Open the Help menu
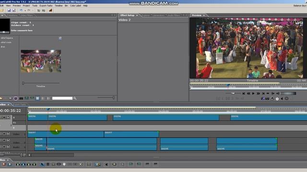 coord(85,6)
